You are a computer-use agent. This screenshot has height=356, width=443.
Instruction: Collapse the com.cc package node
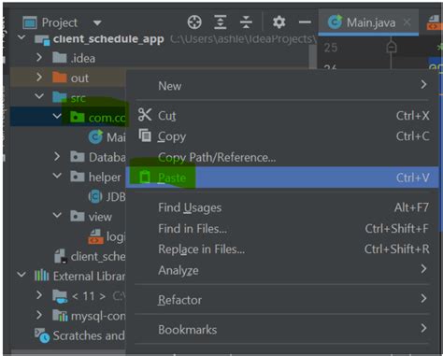pyautogui.click(x=57, y=117)
